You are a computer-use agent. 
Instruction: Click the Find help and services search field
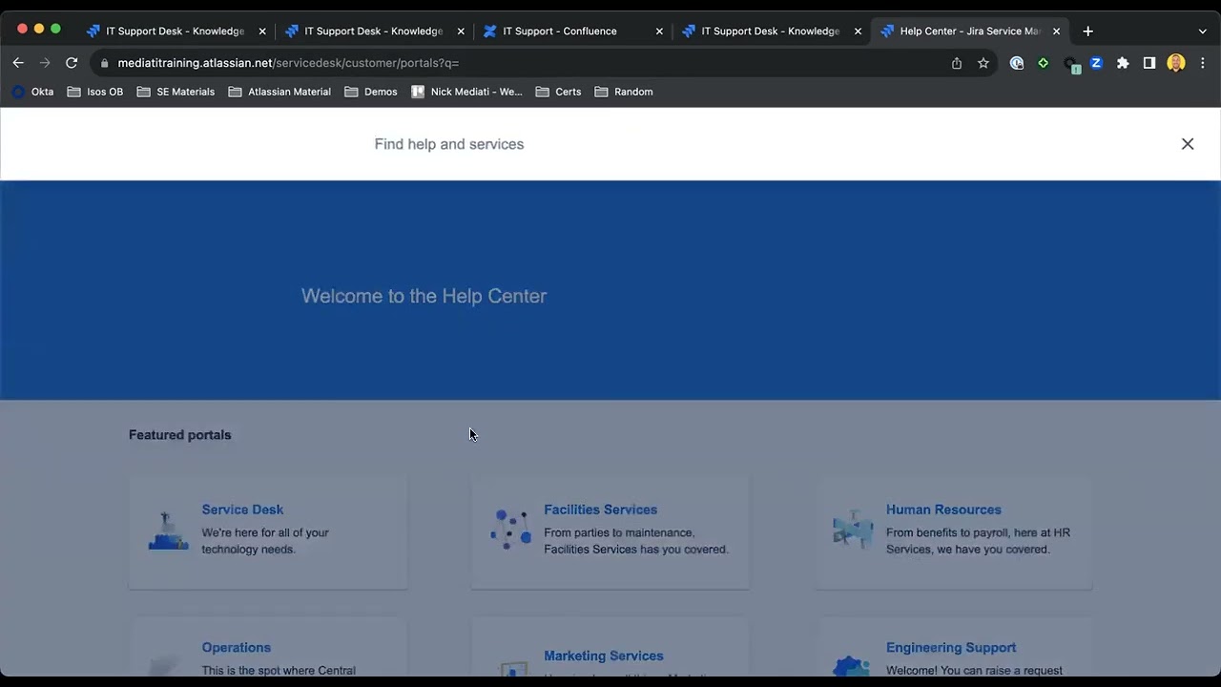tap(610, 144)
